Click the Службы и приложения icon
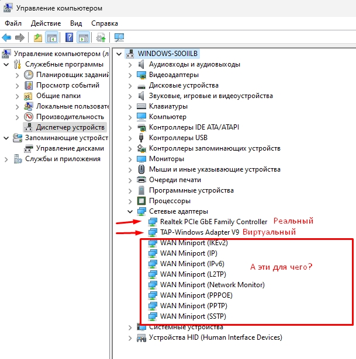The width and height of the screenshot is (356, 359). 18,159
